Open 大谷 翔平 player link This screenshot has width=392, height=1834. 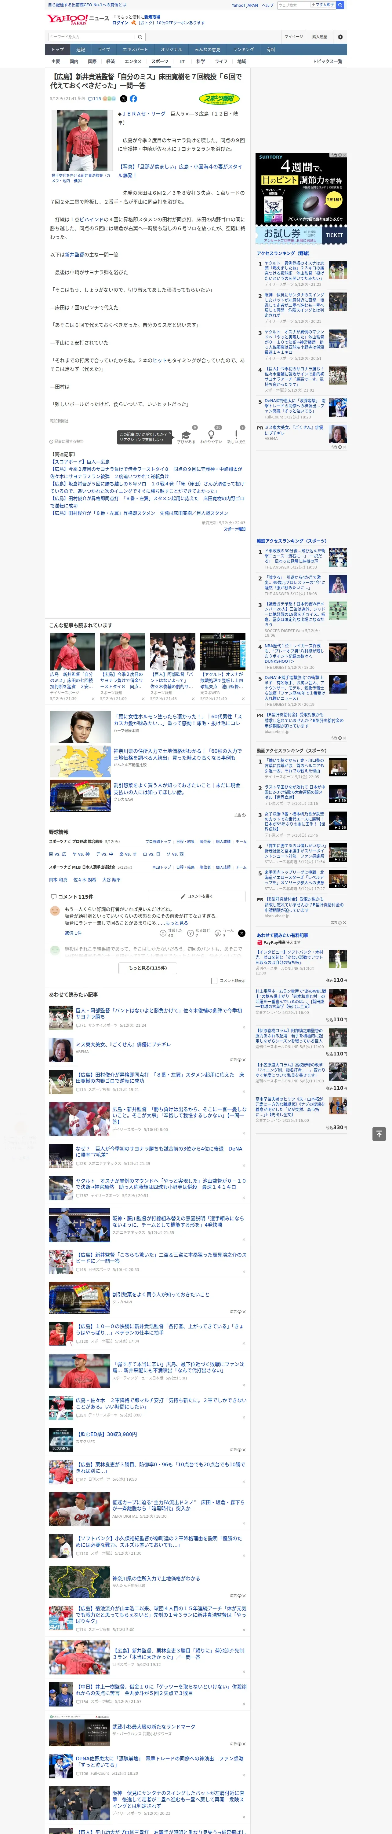click(x=112, y=880)
